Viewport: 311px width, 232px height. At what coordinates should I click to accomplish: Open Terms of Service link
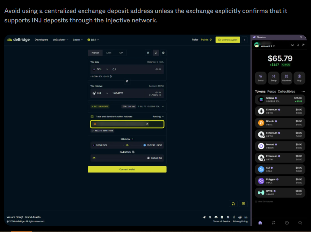coord(222,222)
